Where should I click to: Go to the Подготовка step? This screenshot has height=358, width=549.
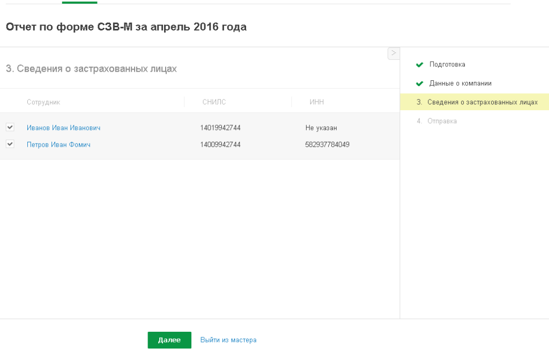tap(447, 65)
